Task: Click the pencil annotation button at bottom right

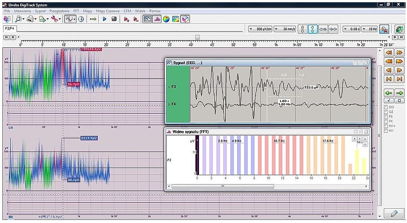Action: coord(394,214)
